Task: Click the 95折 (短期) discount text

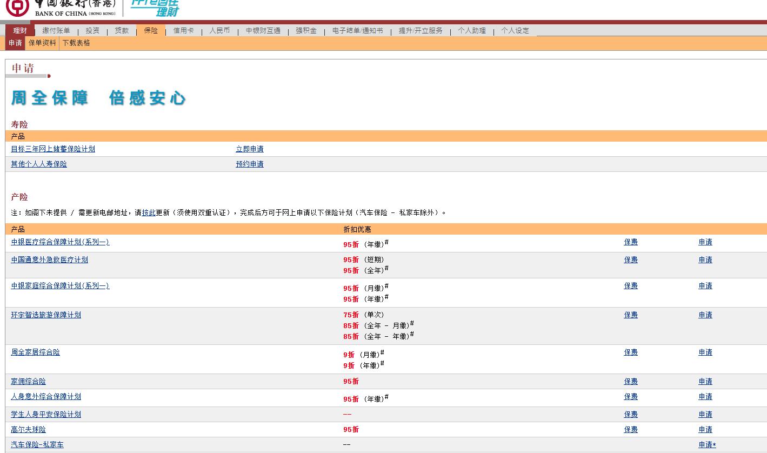Action: 364,260
